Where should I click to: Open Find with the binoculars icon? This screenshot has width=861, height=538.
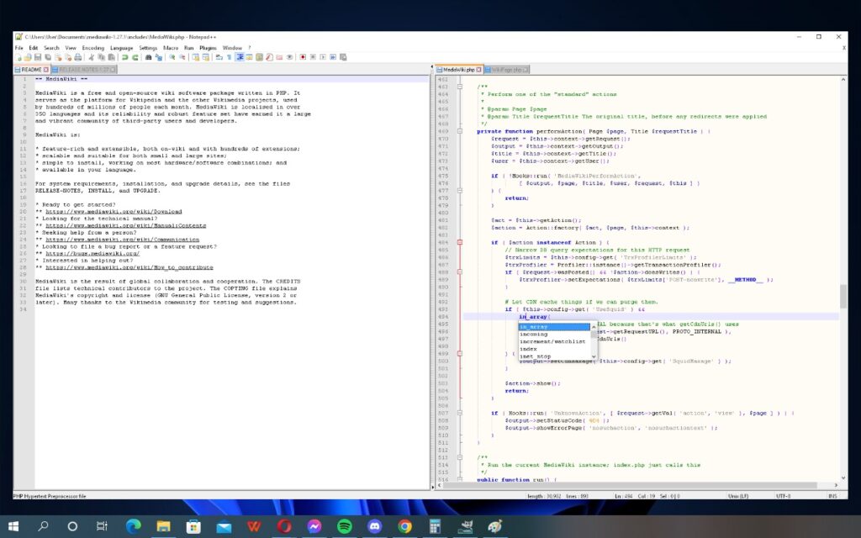(x=148, y=57)
